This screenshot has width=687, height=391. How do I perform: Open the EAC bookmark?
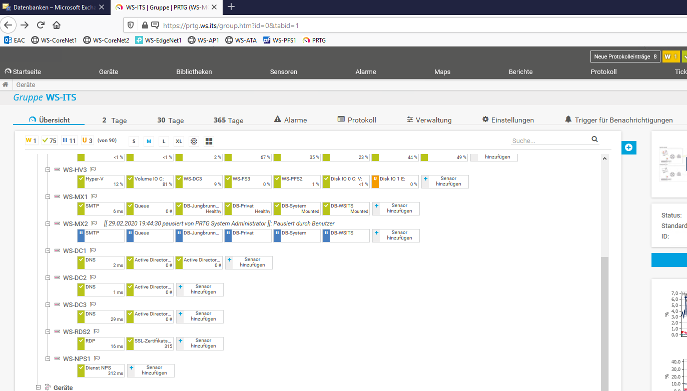click(x=15, y=40)
